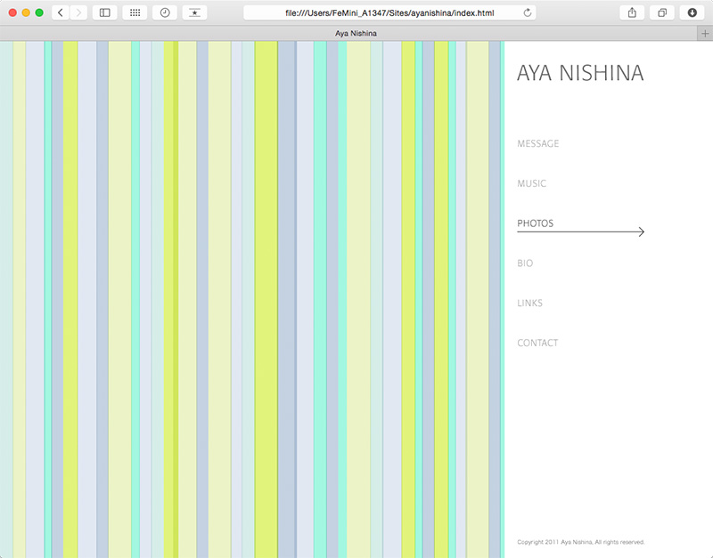Image resolution: width=713 pixels, height=558 pixels.
Task: Open the History clock button
Action: [165, 12]
